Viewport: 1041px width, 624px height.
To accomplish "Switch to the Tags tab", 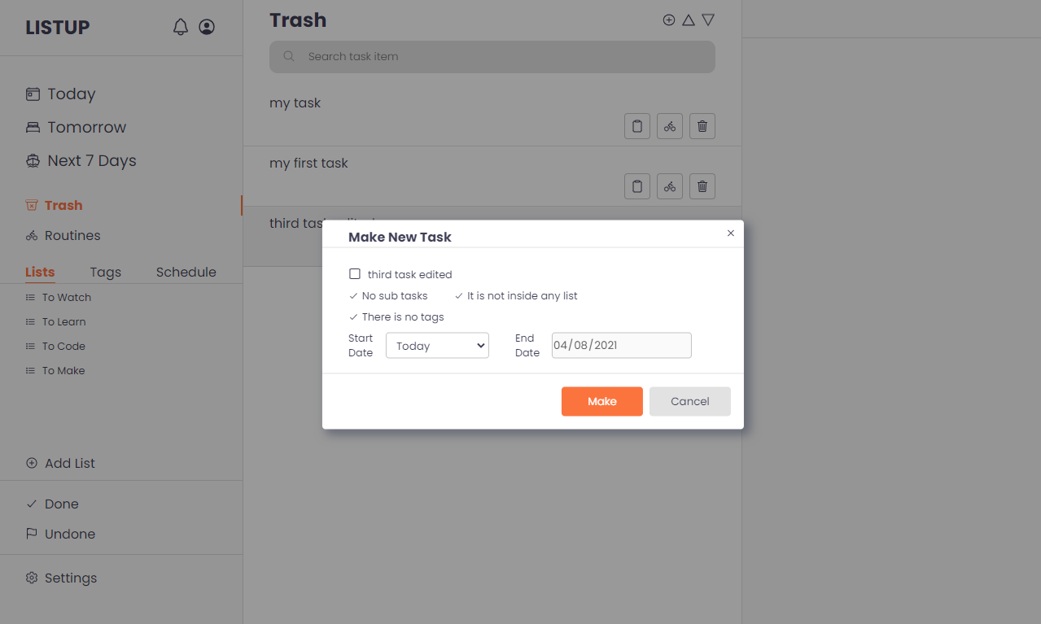I will coord(106,272).
